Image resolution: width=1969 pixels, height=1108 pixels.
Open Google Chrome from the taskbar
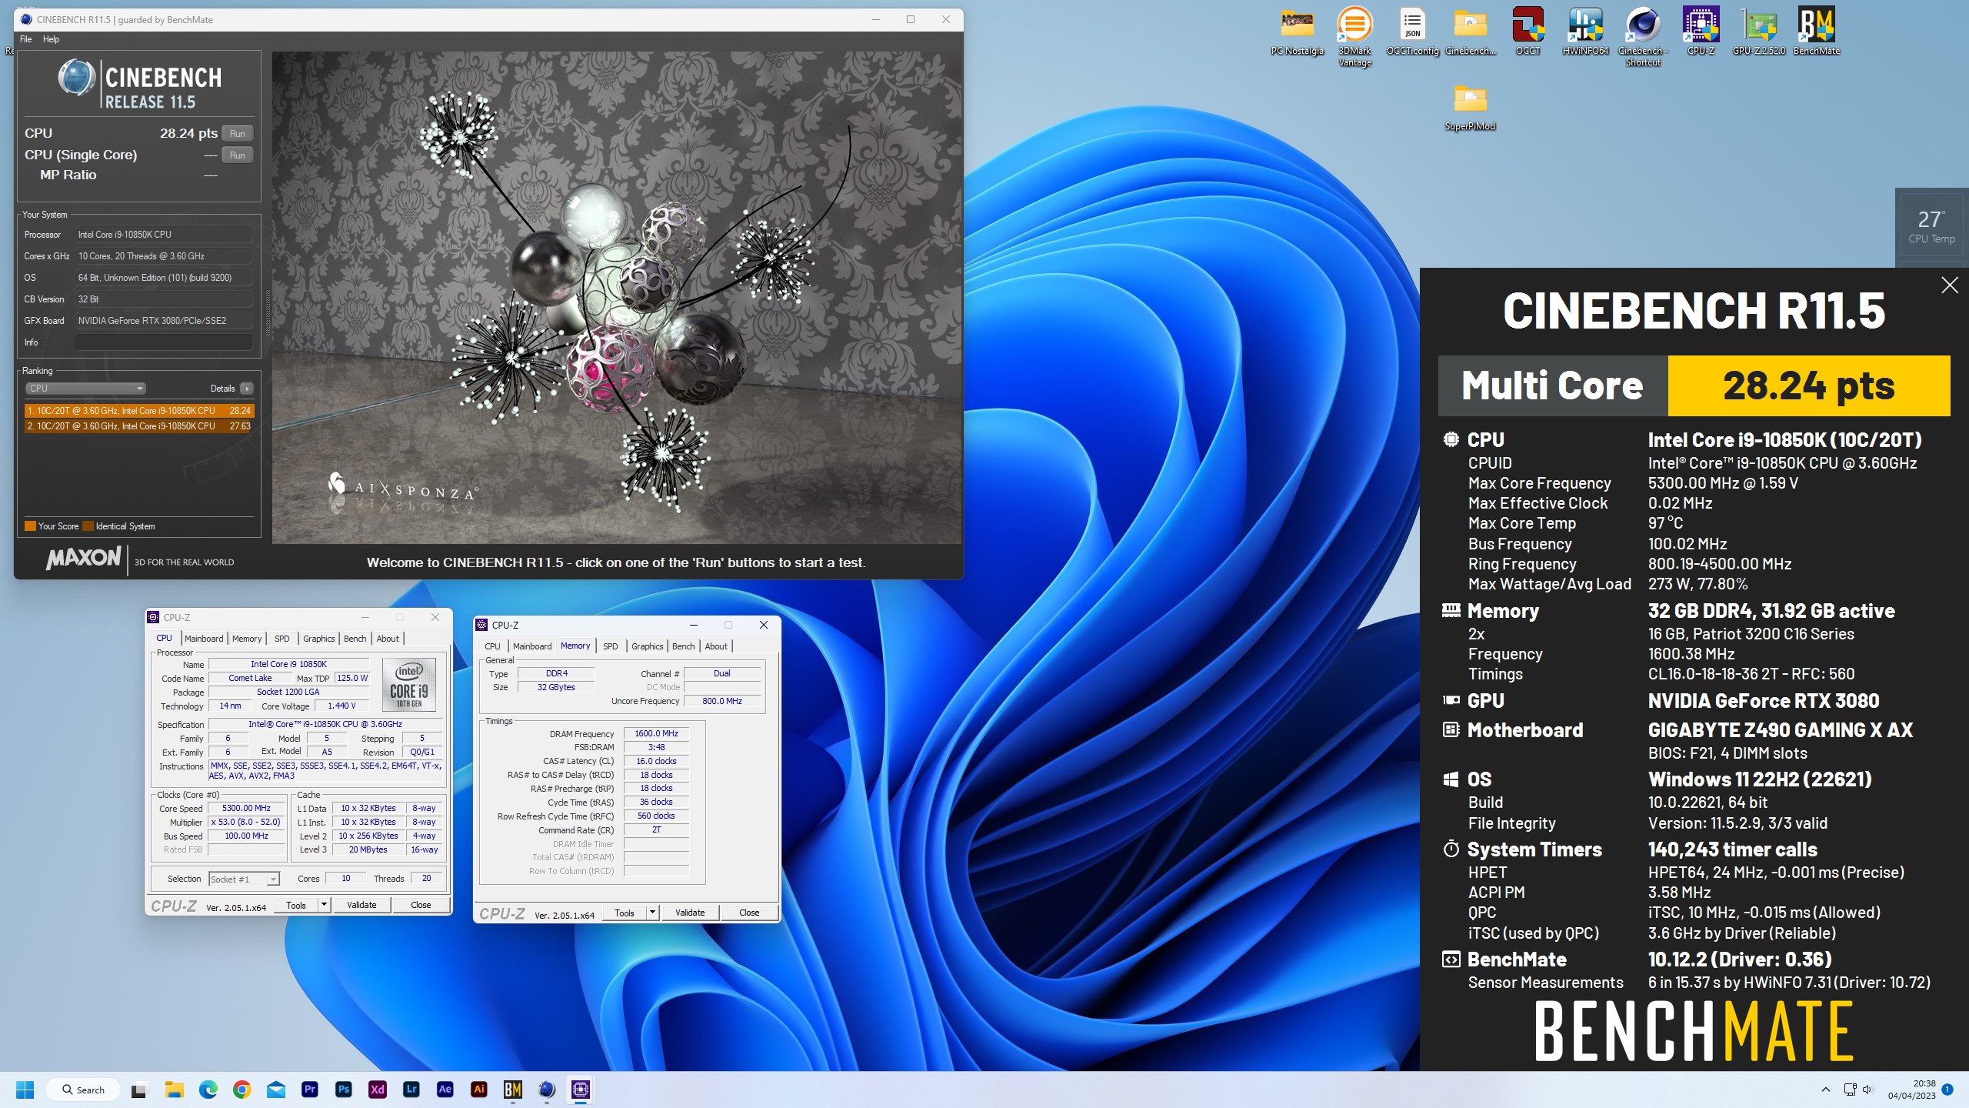click(x=242, y=1090)
